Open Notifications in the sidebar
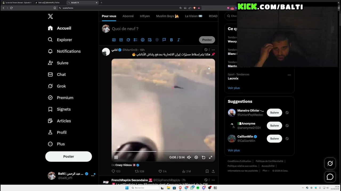 (64, 51)
